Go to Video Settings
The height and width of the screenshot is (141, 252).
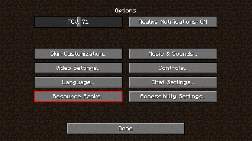tap(78, 68)
